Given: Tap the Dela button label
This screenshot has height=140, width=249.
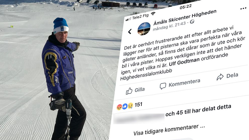Looking at the screenshot, I should pyautogui.click(x=232, y=75).
